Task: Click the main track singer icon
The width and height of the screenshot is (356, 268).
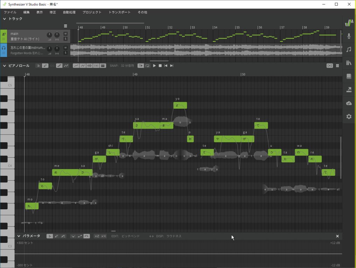Action: (4, 34)
